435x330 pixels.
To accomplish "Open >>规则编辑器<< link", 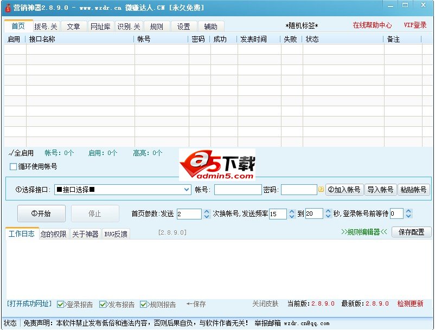I will (364, 232).
